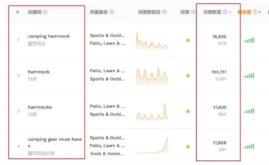Toggle the 相关度 sort arrow
This screenshot has height=165, width=269.
[x=260, y=12]
